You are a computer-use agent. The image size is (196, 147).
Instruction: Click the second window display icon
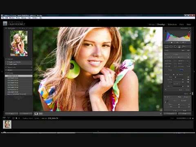click(x=9, y=118)
